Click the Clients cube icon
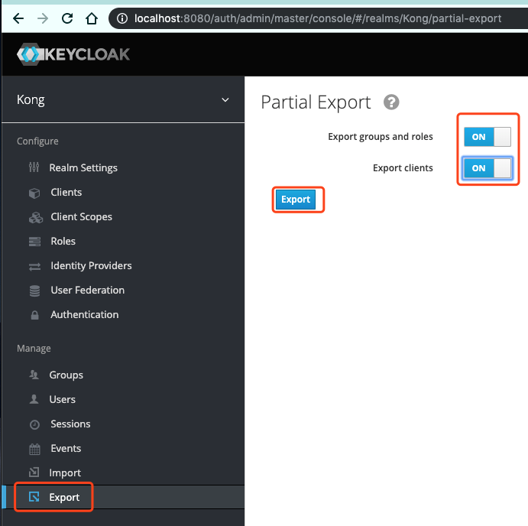This screenshot has width=528, height=526. coord(34,193)
